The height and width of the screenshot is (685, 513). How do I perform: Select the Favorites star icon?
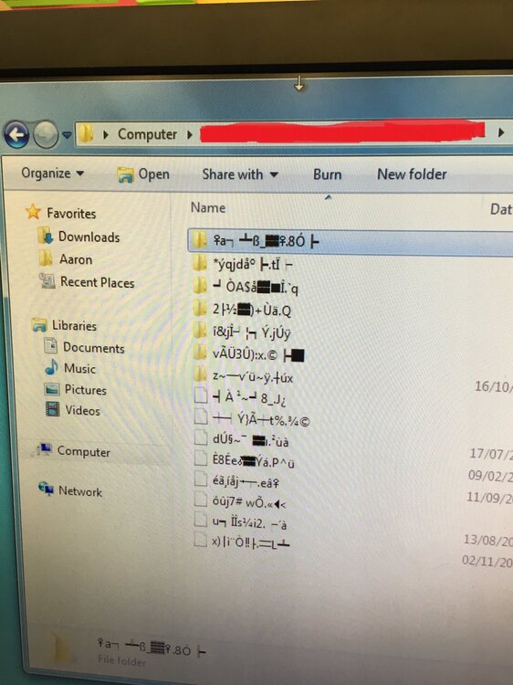(x=33, y=212)
